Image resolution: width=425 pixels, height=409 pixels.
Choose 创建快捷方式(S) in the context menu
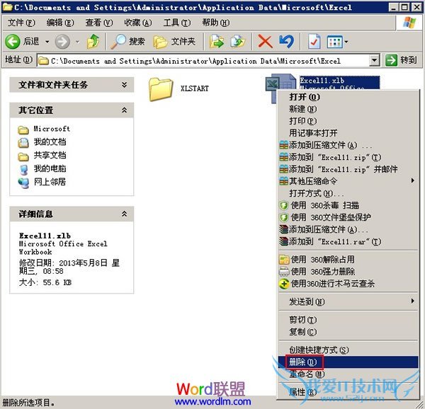(348, 350)
